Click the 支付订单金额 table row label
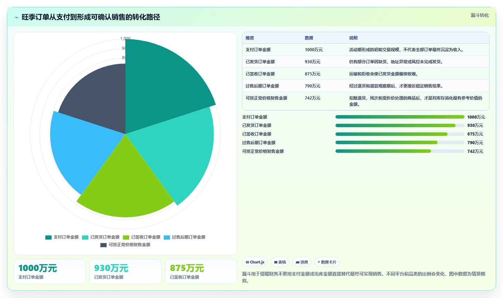The height and width of the screenshot is (298, 503). point(258,50)
